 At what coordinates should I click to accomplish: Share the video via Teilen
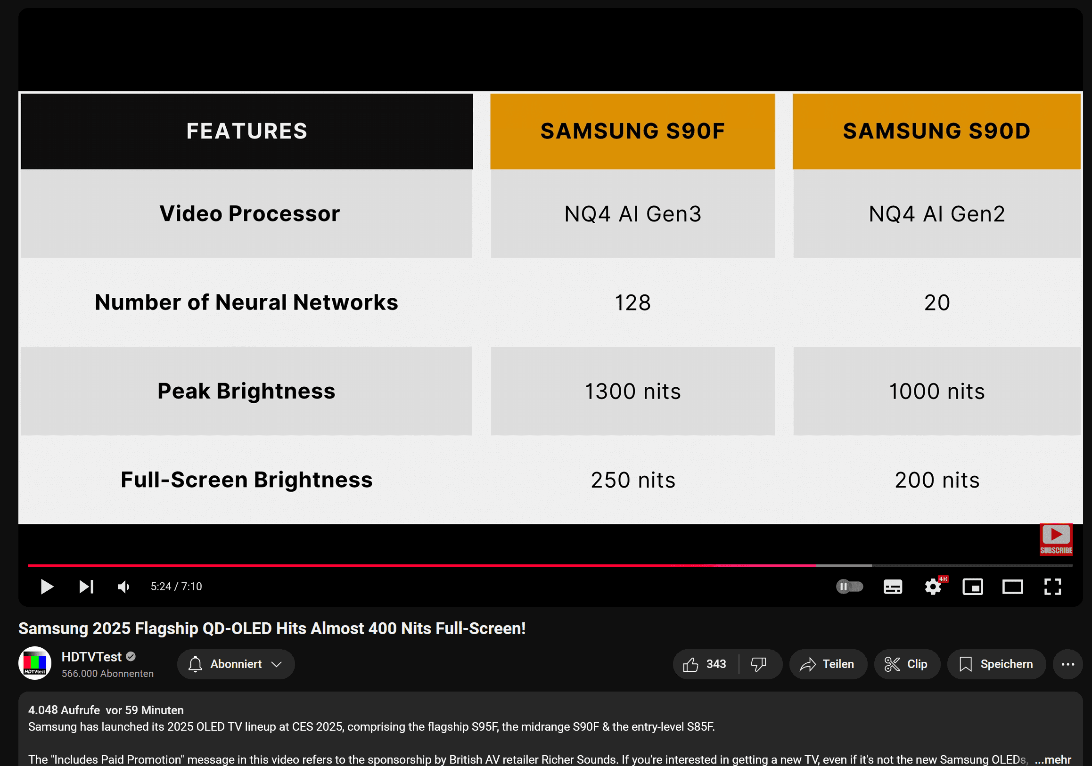coord(828,664)
